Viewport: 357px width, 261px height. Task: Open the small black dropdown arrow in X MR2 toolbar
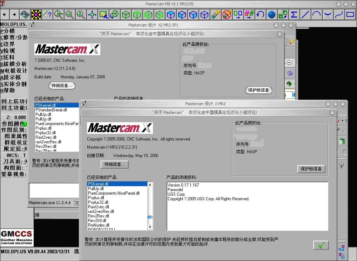click(x=343, y=121)
